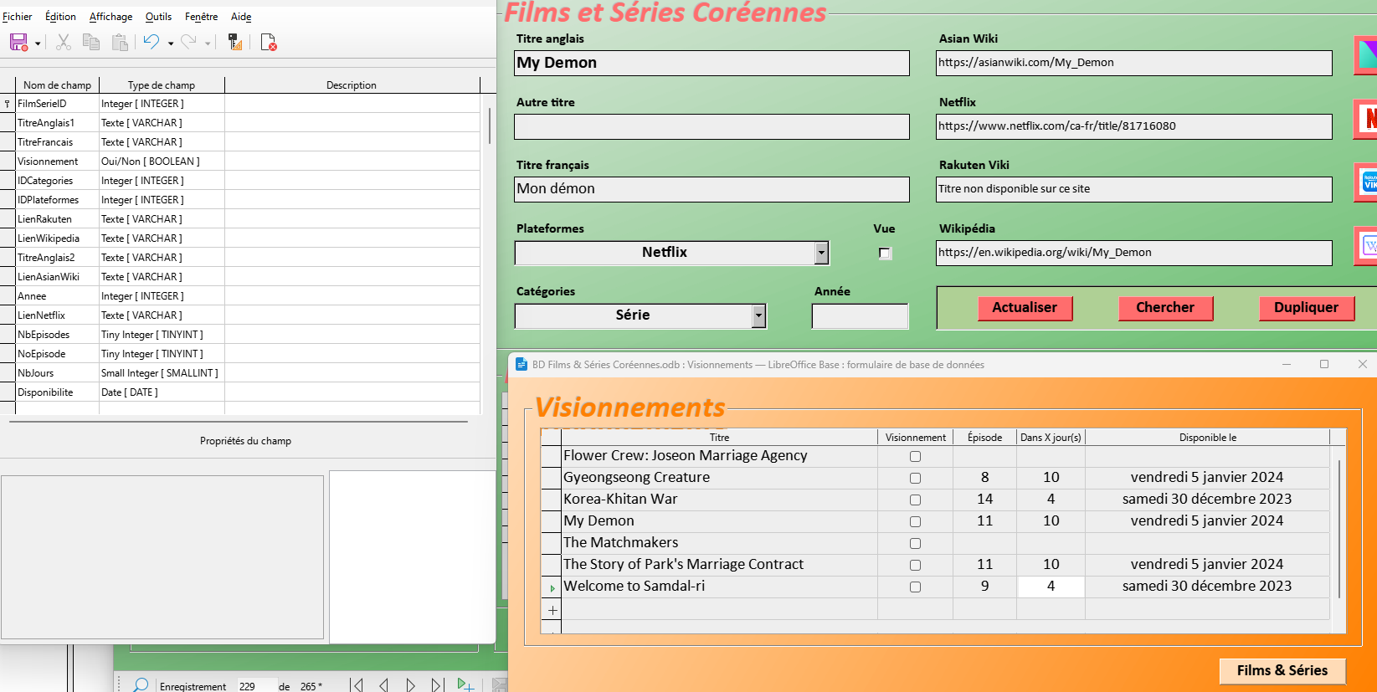Go to the next record

(x=410, y=685)
